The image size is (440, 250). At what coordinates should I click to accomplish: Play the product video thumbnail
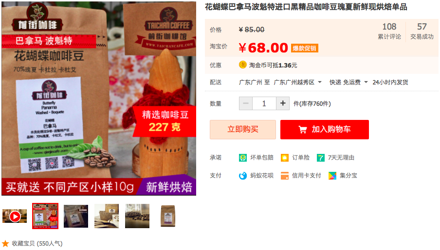point(15,216)
